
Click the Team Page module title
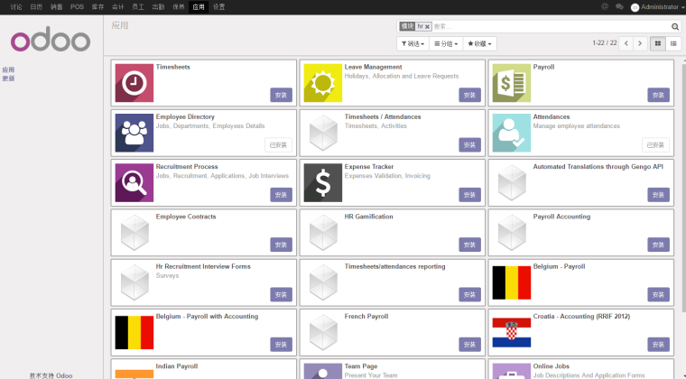click(x=360, y=365)
